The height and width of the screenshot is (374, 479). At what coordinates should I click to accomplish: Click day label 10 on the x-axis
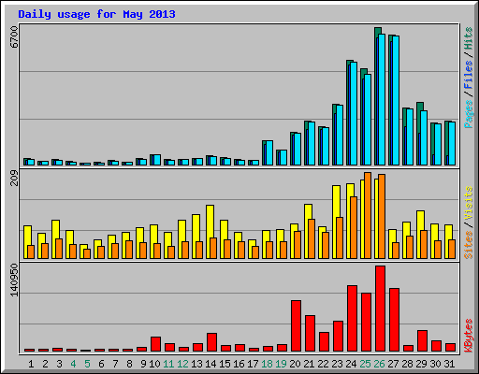tap(154, 364)
